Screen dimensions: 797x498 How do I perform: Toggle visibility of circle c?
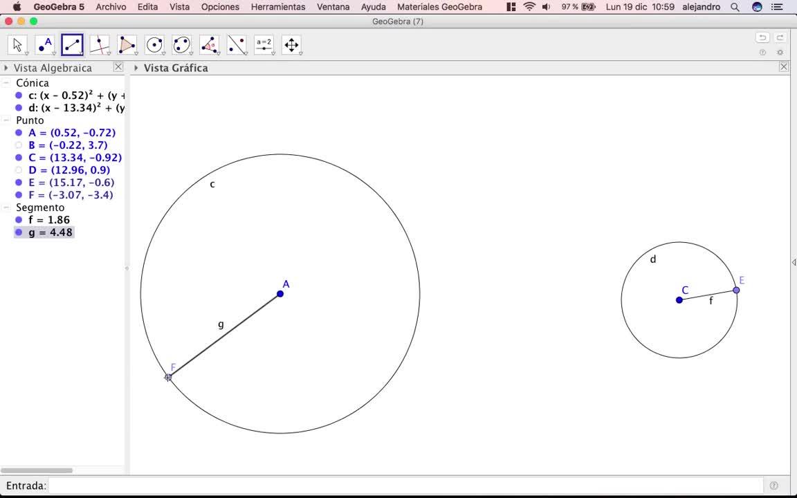tap(19, 95)
